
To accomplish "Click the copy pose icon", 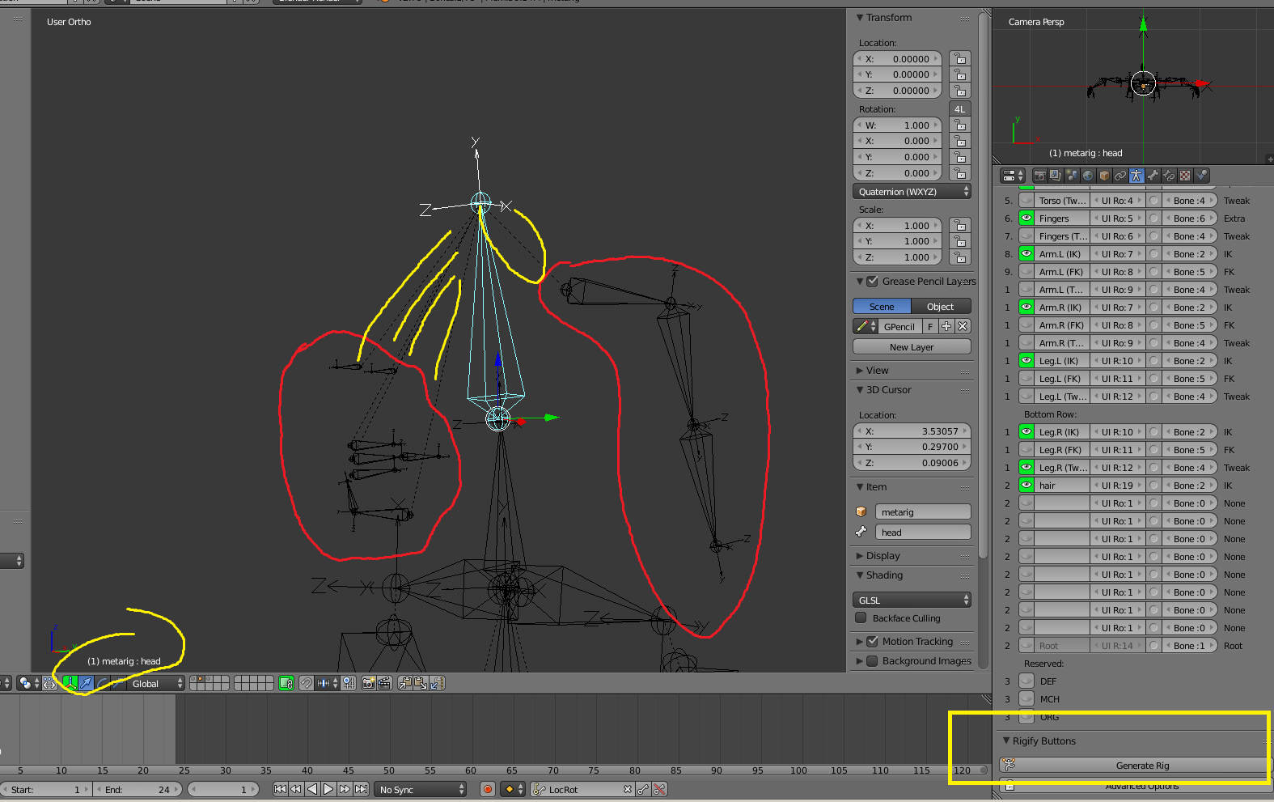I will pos(405,684).
